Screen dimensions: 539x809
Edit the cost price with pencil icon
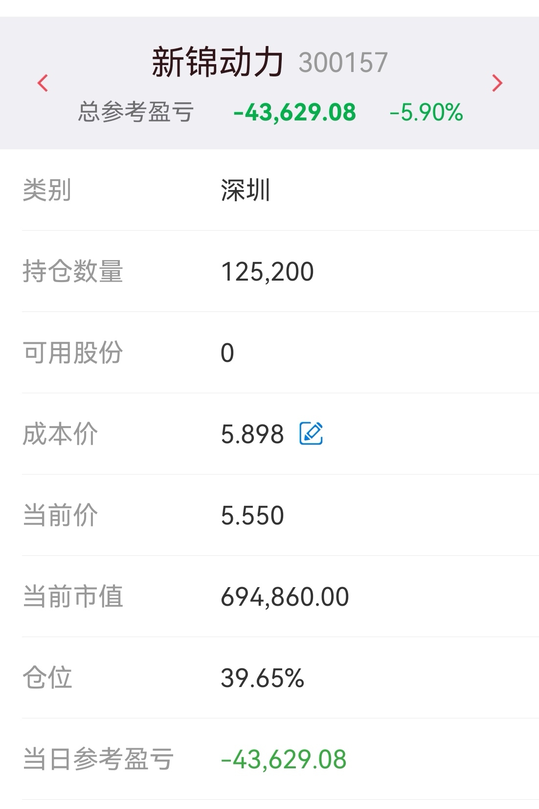[x=311, y=433]
